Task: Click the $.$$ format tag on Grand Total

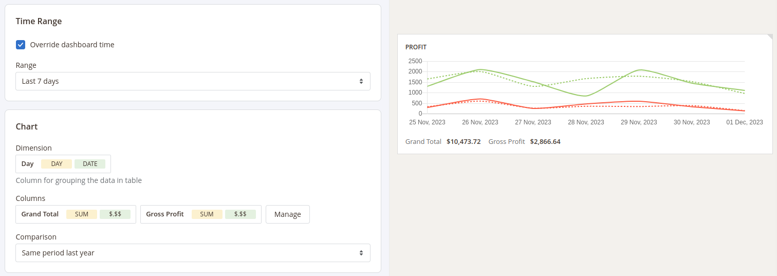Action: tap(115, 214)
